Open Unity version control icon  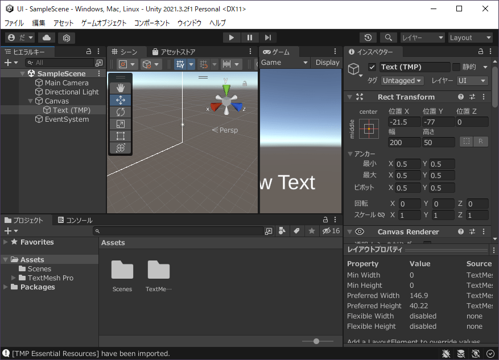[66, 38]
